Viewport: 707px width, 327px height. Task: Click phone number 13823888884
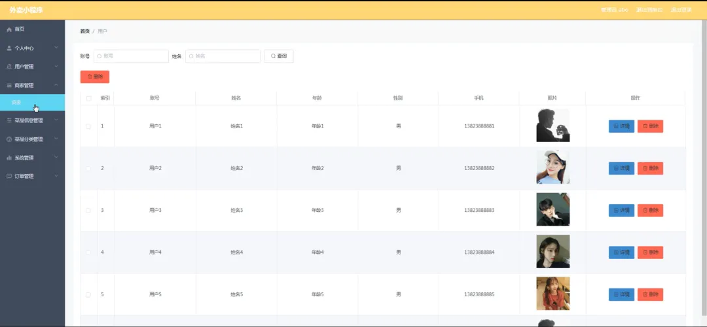(479, 252)
